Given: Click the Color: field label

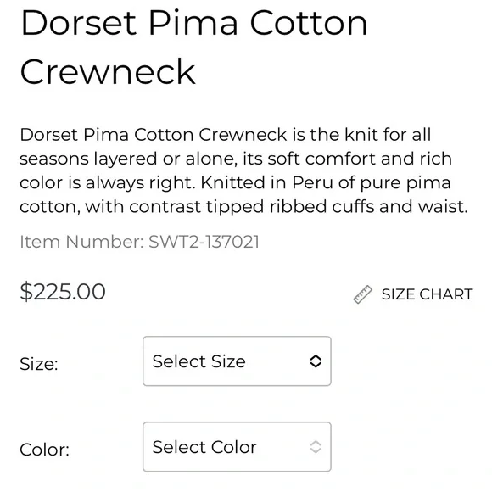Looking at the screenshot, I should click(45, 450).
